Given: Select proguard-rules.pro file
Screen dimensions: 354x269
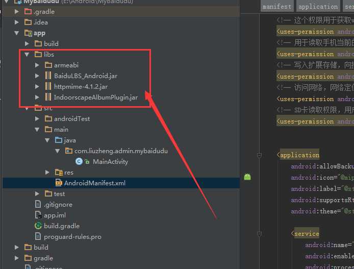Looking at the screenshot, I should pyautogui.click(x=72, y=237).
